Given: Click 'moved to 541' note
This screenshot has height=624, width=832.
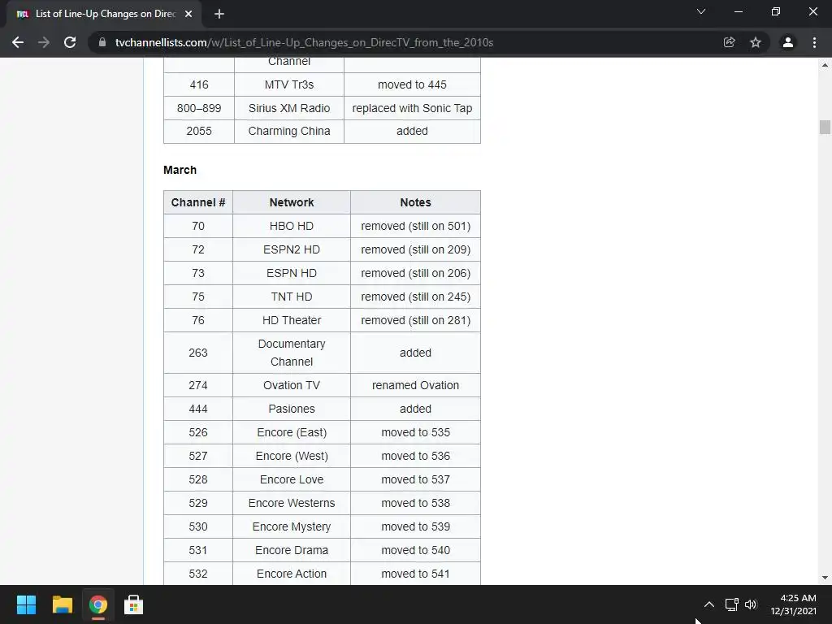Looking at the screenshot, I should pos(415,574).
